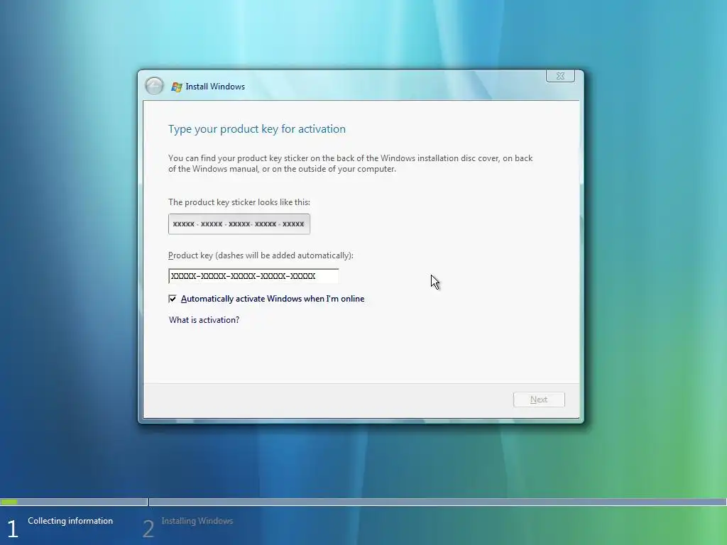Close the Install Windows dialog
This screenshot has width=727, height=545.
pyautogui.click(x=560, y=76)
